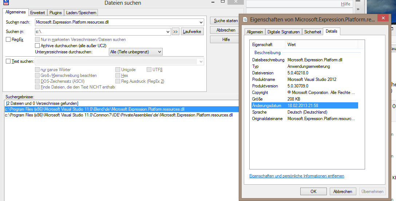Click the Laufwerke button
The image size is (396, 201).
192,32
